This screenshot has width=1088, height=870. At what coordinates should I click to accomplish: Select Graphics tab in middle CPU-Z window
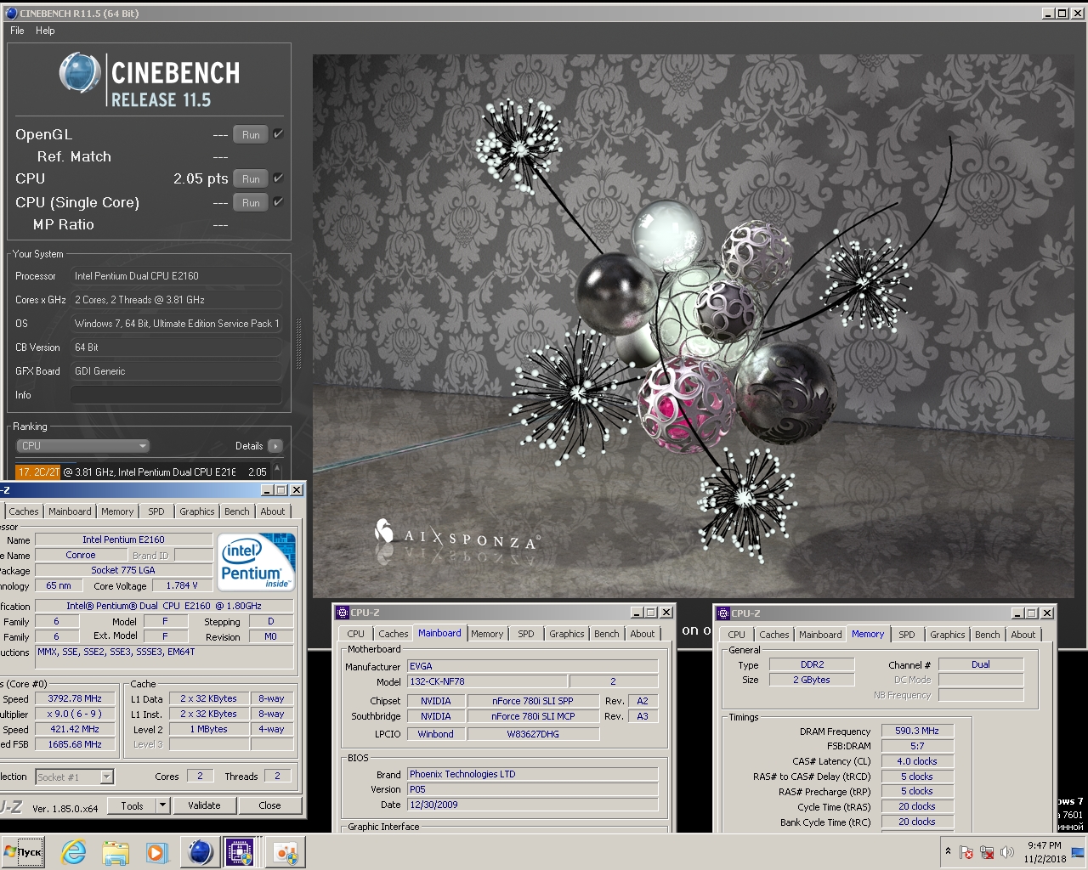point(567,634)
